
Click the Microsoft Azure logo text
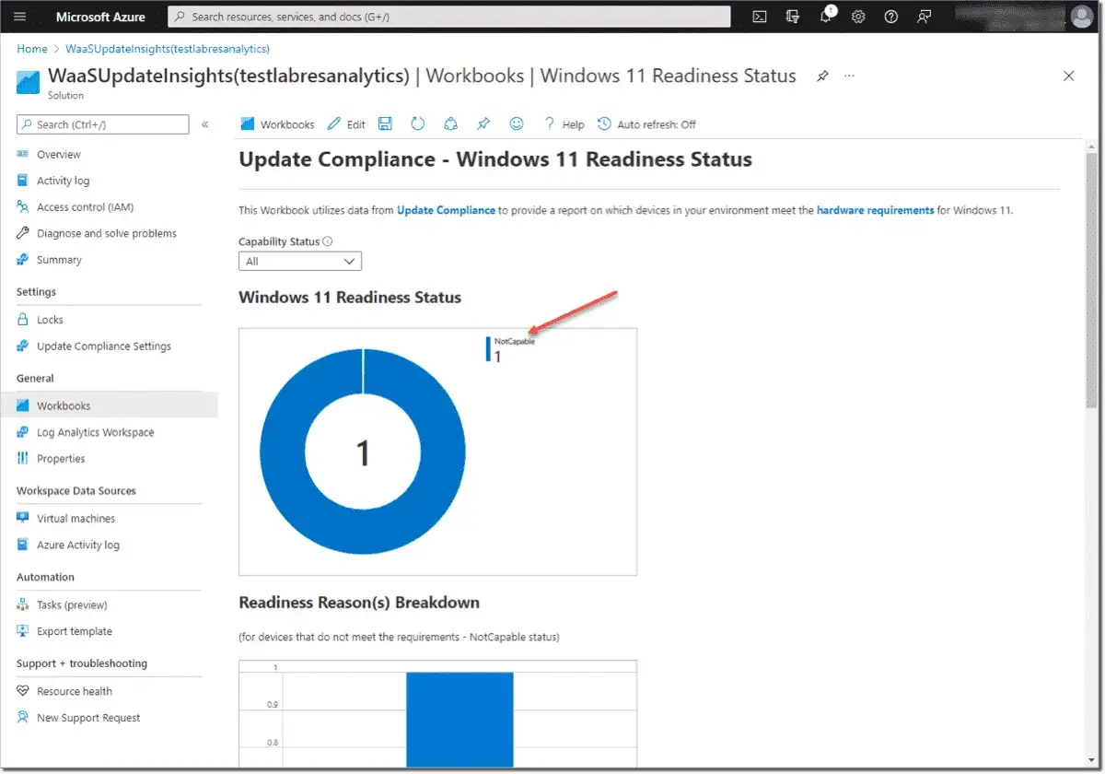tap(100, 17)
